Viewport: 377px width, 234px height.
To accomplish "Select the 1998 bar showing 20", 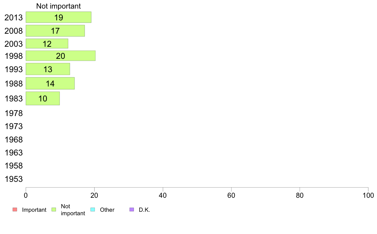I will (61, 56).
